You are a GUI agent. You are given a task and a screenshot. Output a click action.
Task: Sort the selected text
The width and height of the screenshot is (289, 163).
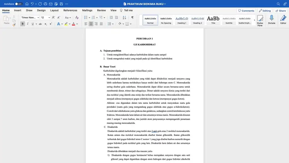[124, 18]
